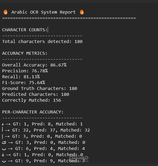Click the mostaql watermark logo

79,159
